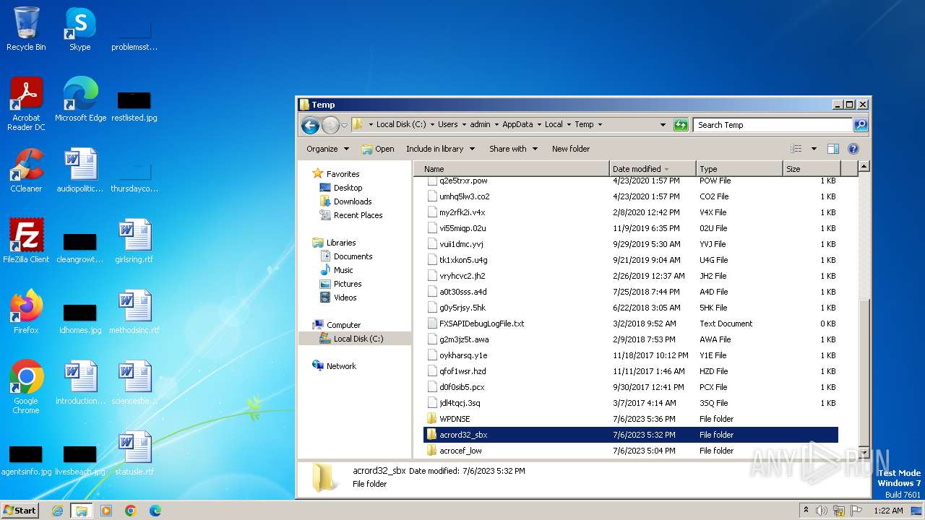
Task: Open FileZilla Client desktop shortcut
Action: pos(26,241)
